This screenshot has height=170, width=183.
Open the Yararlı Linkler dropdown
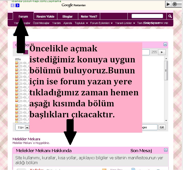[125, 23]
